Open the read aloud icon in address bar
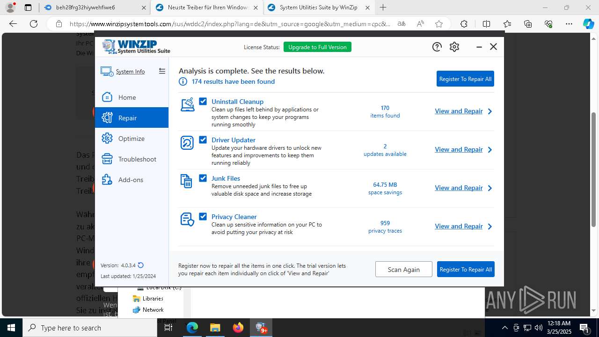 click(x=420, y=24)
